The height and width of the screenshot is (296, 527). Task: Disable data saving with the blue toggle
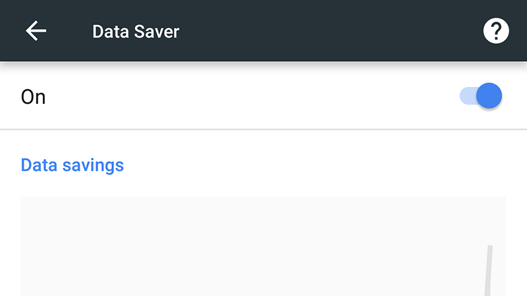[481, 96]
